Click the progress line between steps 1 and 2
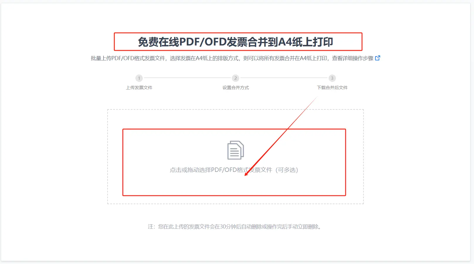Viewport: 474px width, 264px height. (187, 78)
